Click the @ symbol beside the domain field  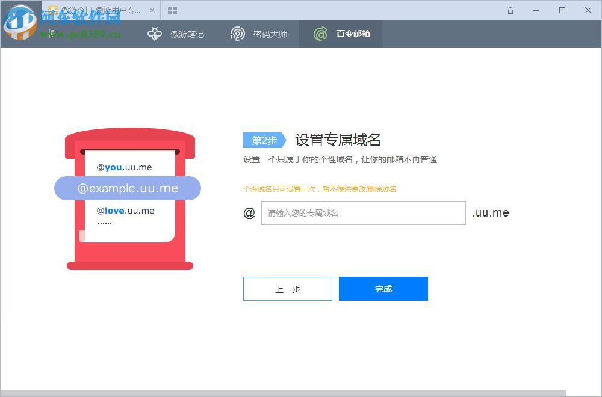(249, 213)
